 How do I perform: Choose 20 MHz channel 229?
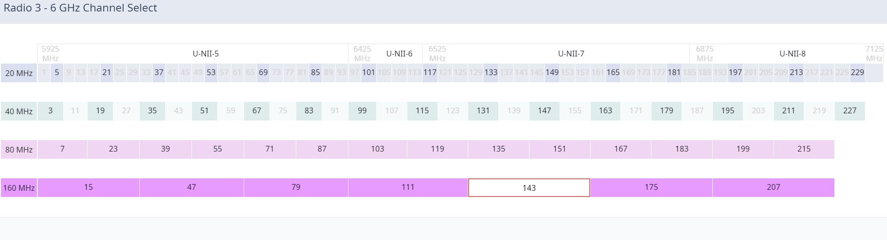[857, 73]
